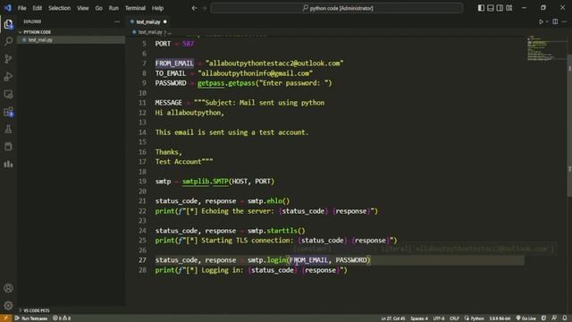Open the Remote Explorer view
The image size is (572, 322).
pos(8,94)
